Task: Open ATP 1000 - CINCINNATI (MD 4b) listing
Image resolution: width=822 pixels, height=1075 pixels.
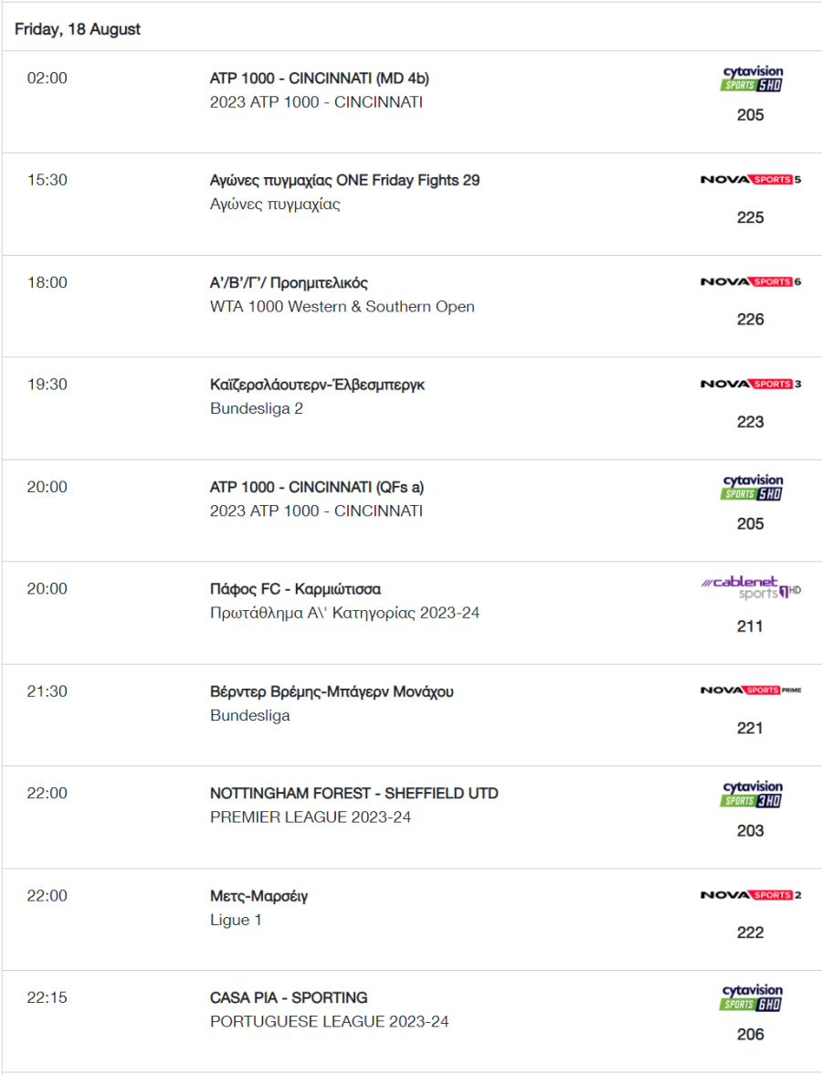Action: coord(320,79)
